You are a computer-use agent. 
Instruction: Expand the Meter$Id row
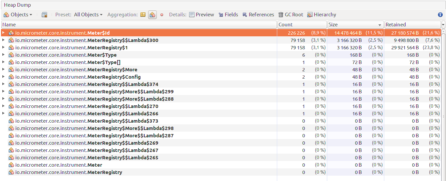pos(3,33)
